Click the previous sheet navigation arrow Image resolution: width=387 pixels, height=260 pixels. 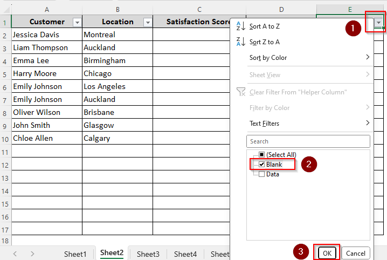(x=15, y=254)
